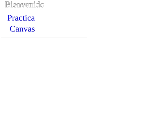
Task: Click the letter r in Practica
Action: pyautogui.click(x=13, y=19)
